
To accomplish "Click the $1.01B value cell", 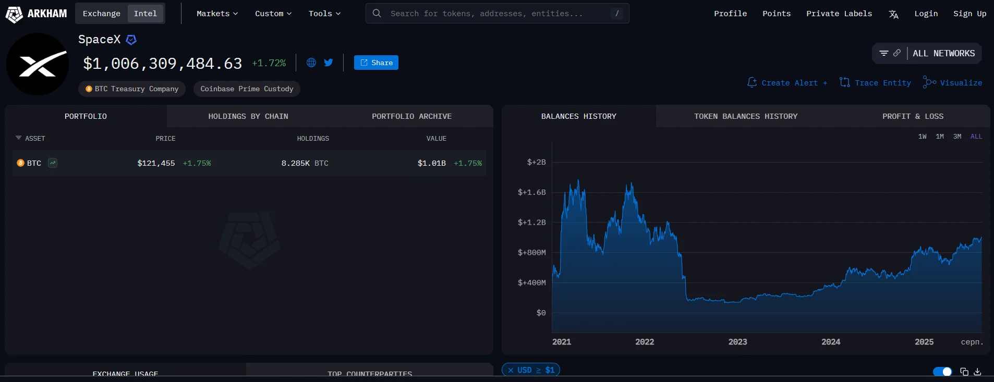I will [432, 163].
